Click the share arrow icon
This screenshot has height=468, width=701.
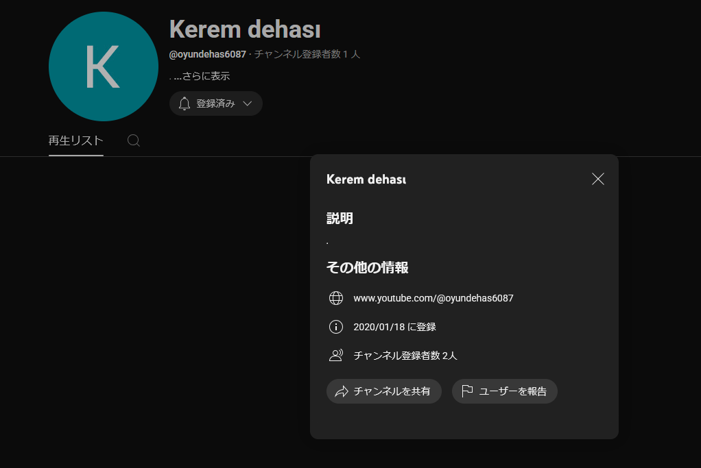(342, 391)
